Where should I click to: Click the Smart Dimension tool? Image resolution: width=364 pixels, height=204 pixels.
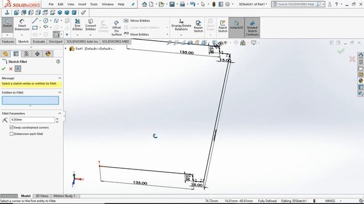(x=22, y=25)
